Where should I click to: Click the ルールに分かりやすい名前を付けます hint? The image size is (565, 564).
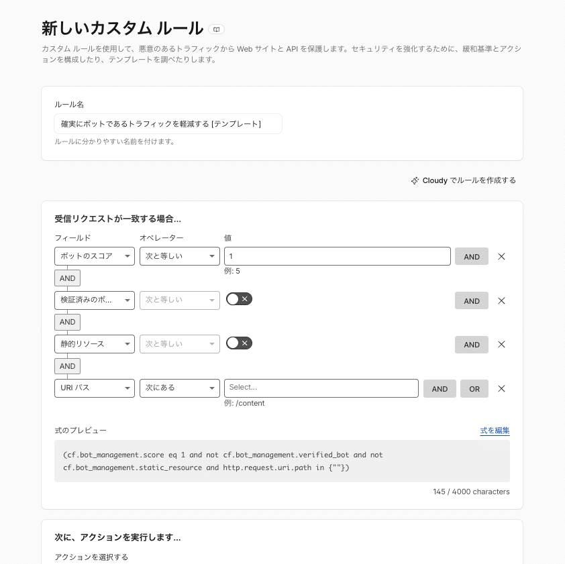(x=114, y=142)
